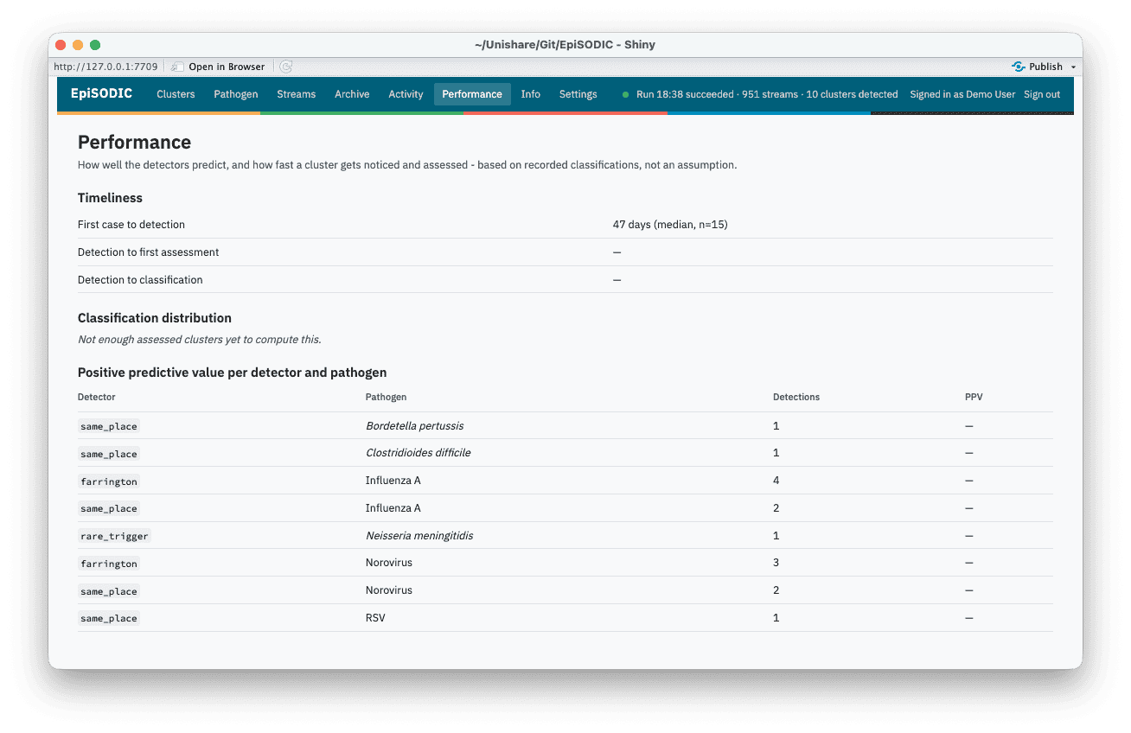
Task: Click the EpiSODIC brand logo
Action: tap(102, 93)
